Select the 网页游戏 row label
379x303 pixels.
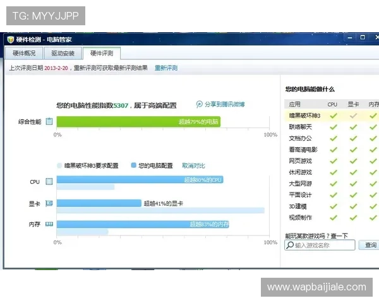300,161
